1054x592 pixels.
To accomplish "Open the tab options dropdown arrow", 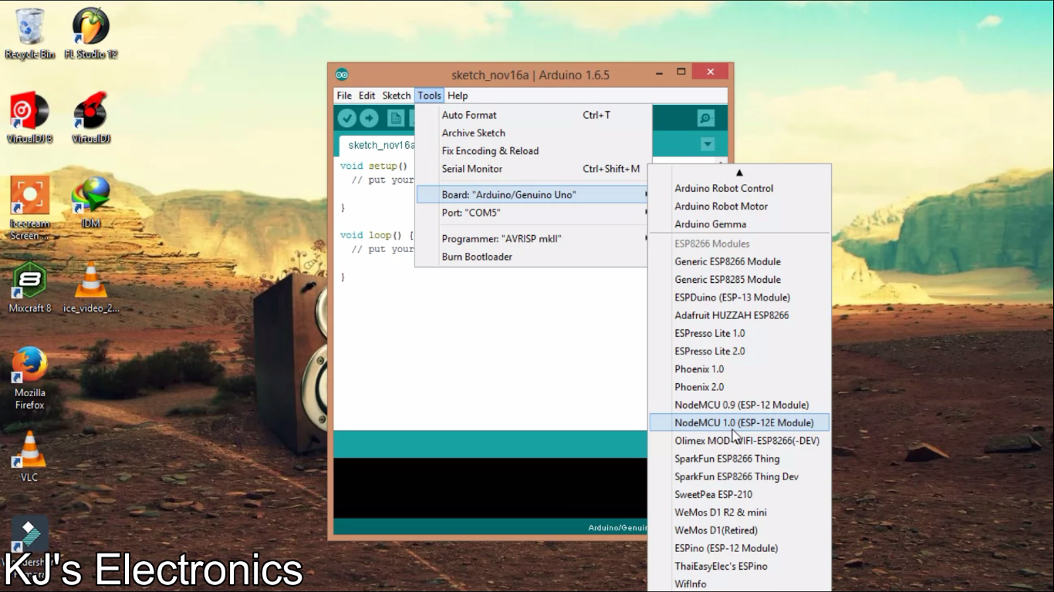I will tap(708, 144).
